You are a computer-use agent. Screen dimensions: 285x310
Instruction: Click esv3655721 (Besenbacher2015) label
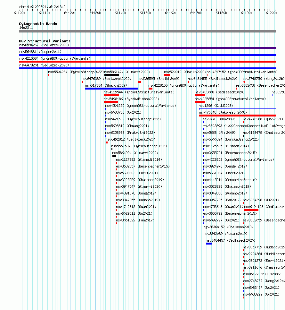pos(230,153)
